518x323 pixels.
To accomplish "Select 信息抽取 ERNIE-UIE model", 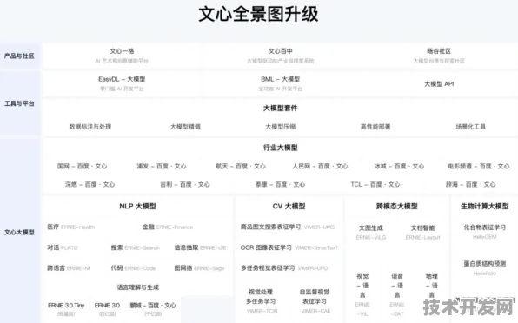I will click(x=201, y=247).
